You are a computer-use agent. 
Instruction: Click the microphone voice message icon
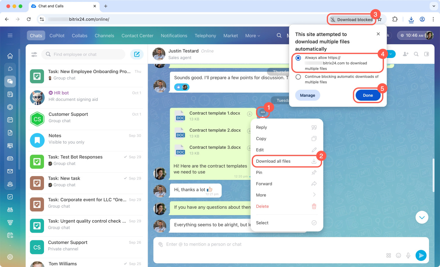click(408, 255)
